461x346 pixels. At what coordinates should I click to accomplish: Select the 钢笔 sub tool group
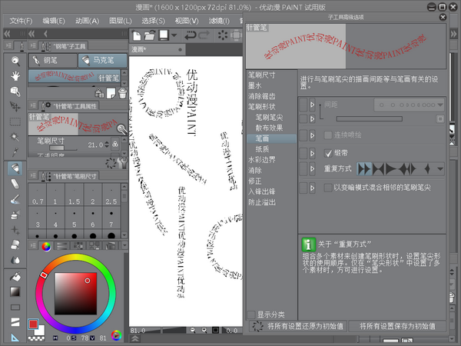[53, 60]
